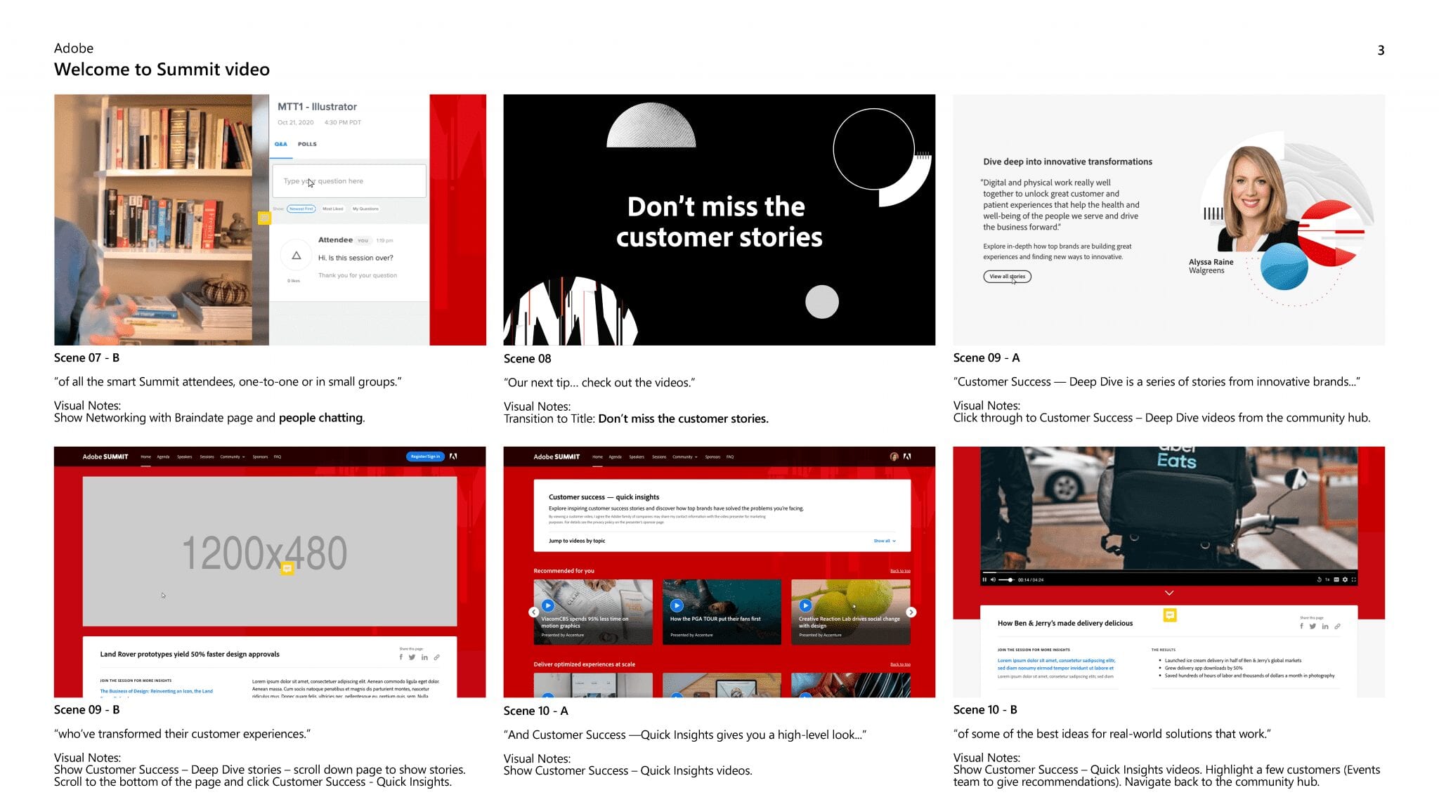The width and height of the screenshot is (1439, 809).
Task: Play the ViacomCBS motion graphics video
Action: click(x=548, y=605)
